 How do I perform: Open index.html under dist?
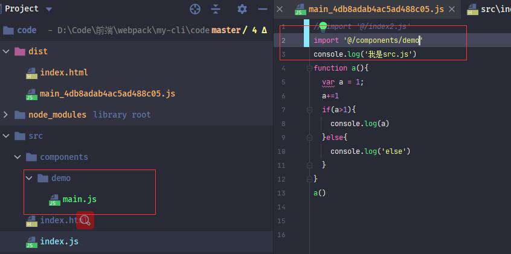[64, 72]
